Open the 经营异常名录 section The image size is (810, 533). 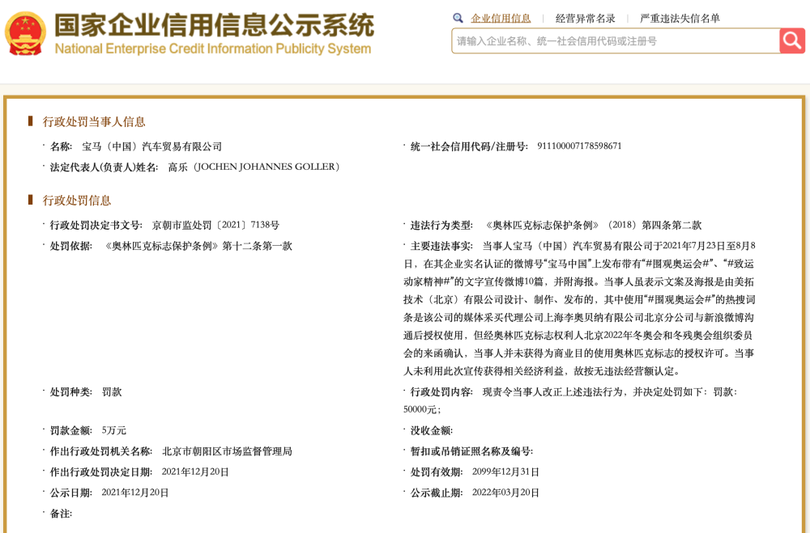click(586, 17)
